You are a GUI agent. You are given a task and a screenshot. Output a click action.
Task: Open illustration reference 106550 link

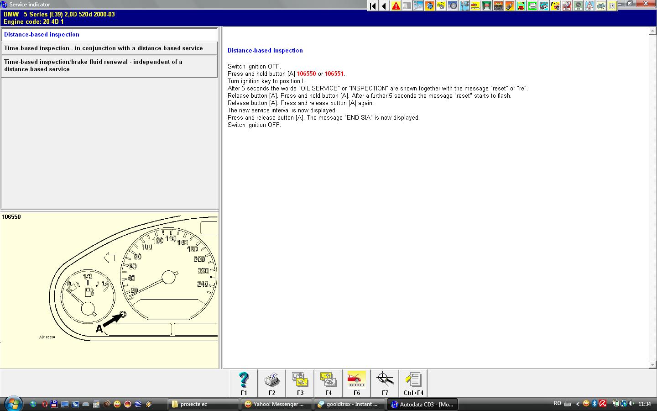tap(306, 74)
